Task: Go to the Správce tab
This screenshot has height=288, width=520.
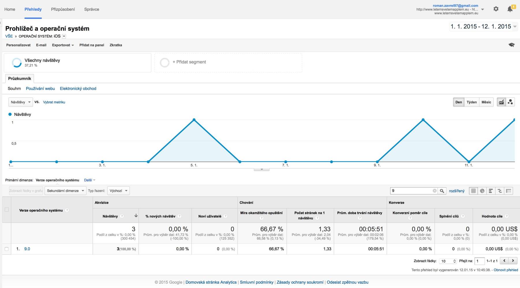Action: click(x=92, y=9)
